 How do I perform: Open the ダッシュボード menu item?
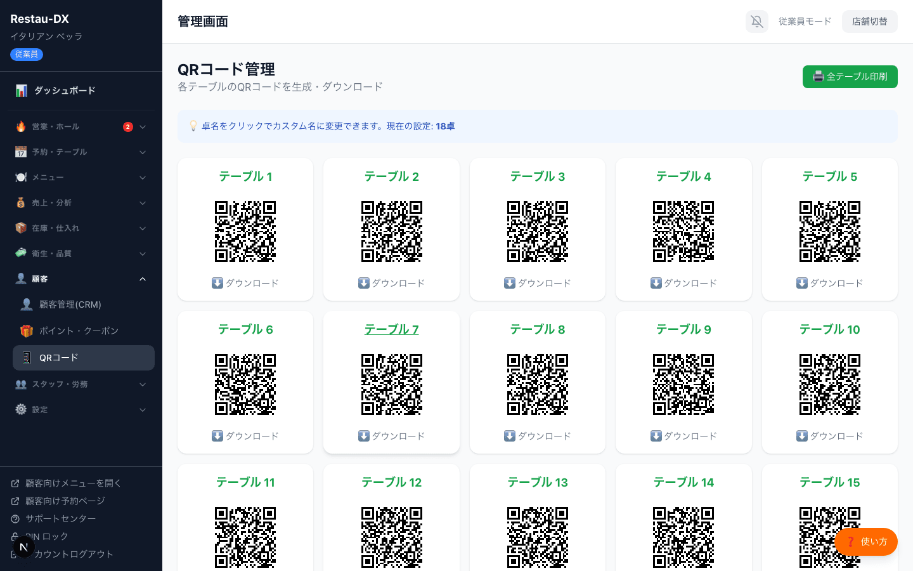coord(81,91)
